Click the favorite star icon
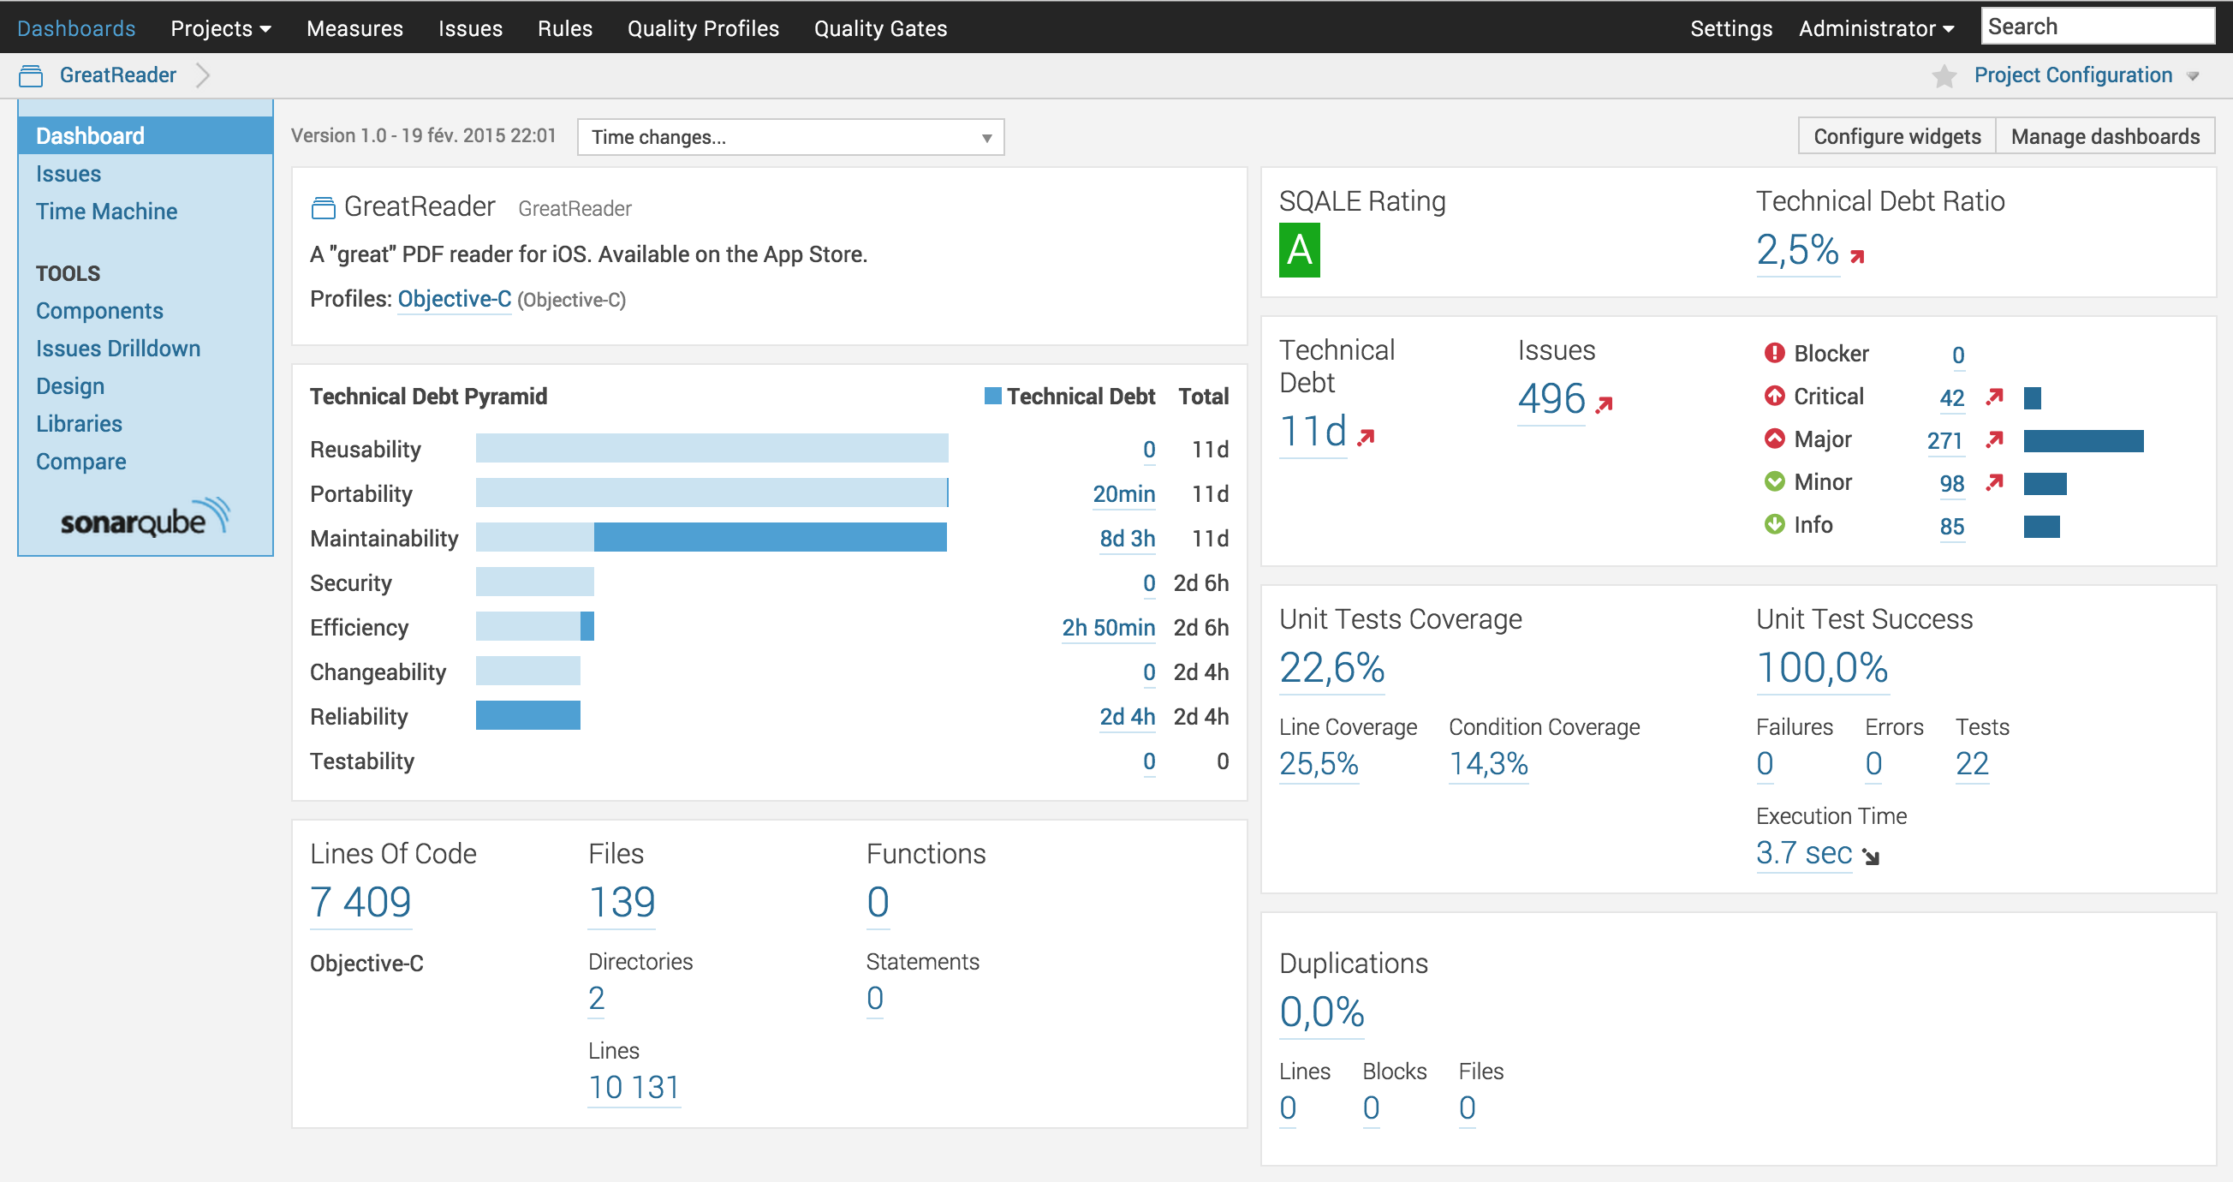 tap(1944, 76)
